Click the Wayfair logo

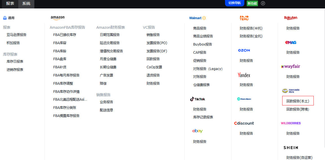point(290,66)
